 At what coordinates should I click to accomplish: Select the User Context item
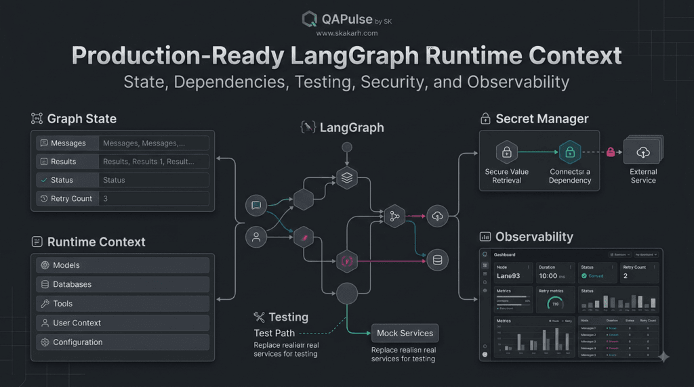coord(123,323)
